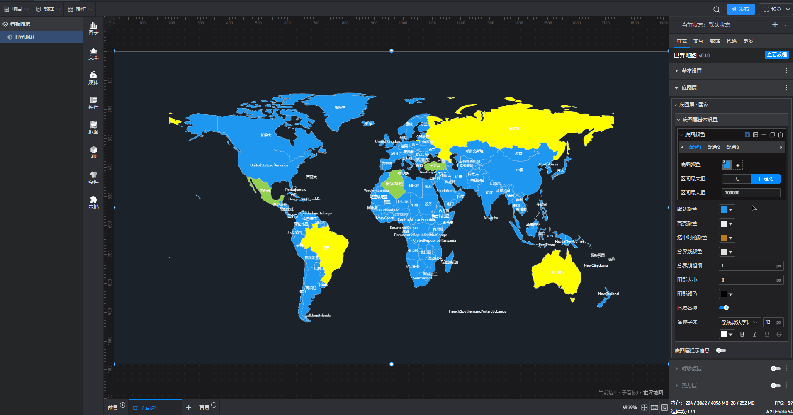
Task: Open the 套件 kit icon
Action: [x=93, y=177]
